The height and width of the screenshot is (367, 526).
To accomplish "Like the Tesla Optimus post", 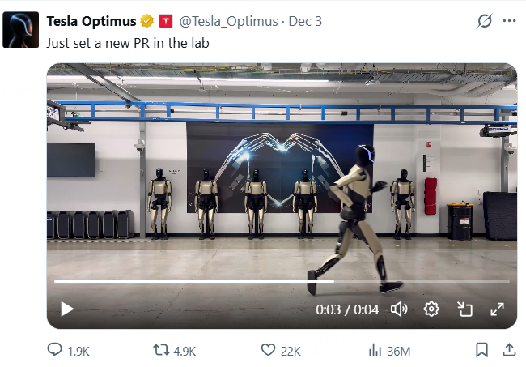I will coord(269,350).
